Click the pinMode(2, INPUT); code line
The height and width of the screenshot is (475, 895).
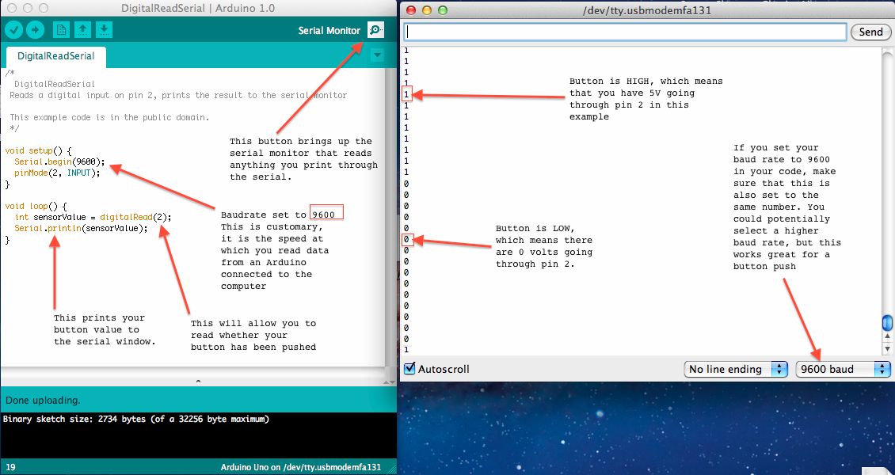tap(57, 173)
